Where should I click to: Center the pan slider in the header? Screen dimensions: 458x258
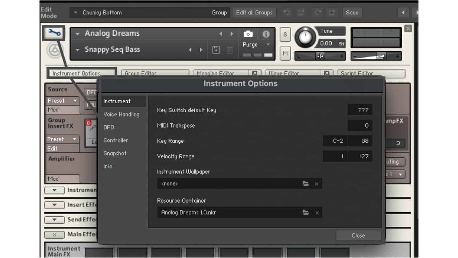[x=320, y=56]
